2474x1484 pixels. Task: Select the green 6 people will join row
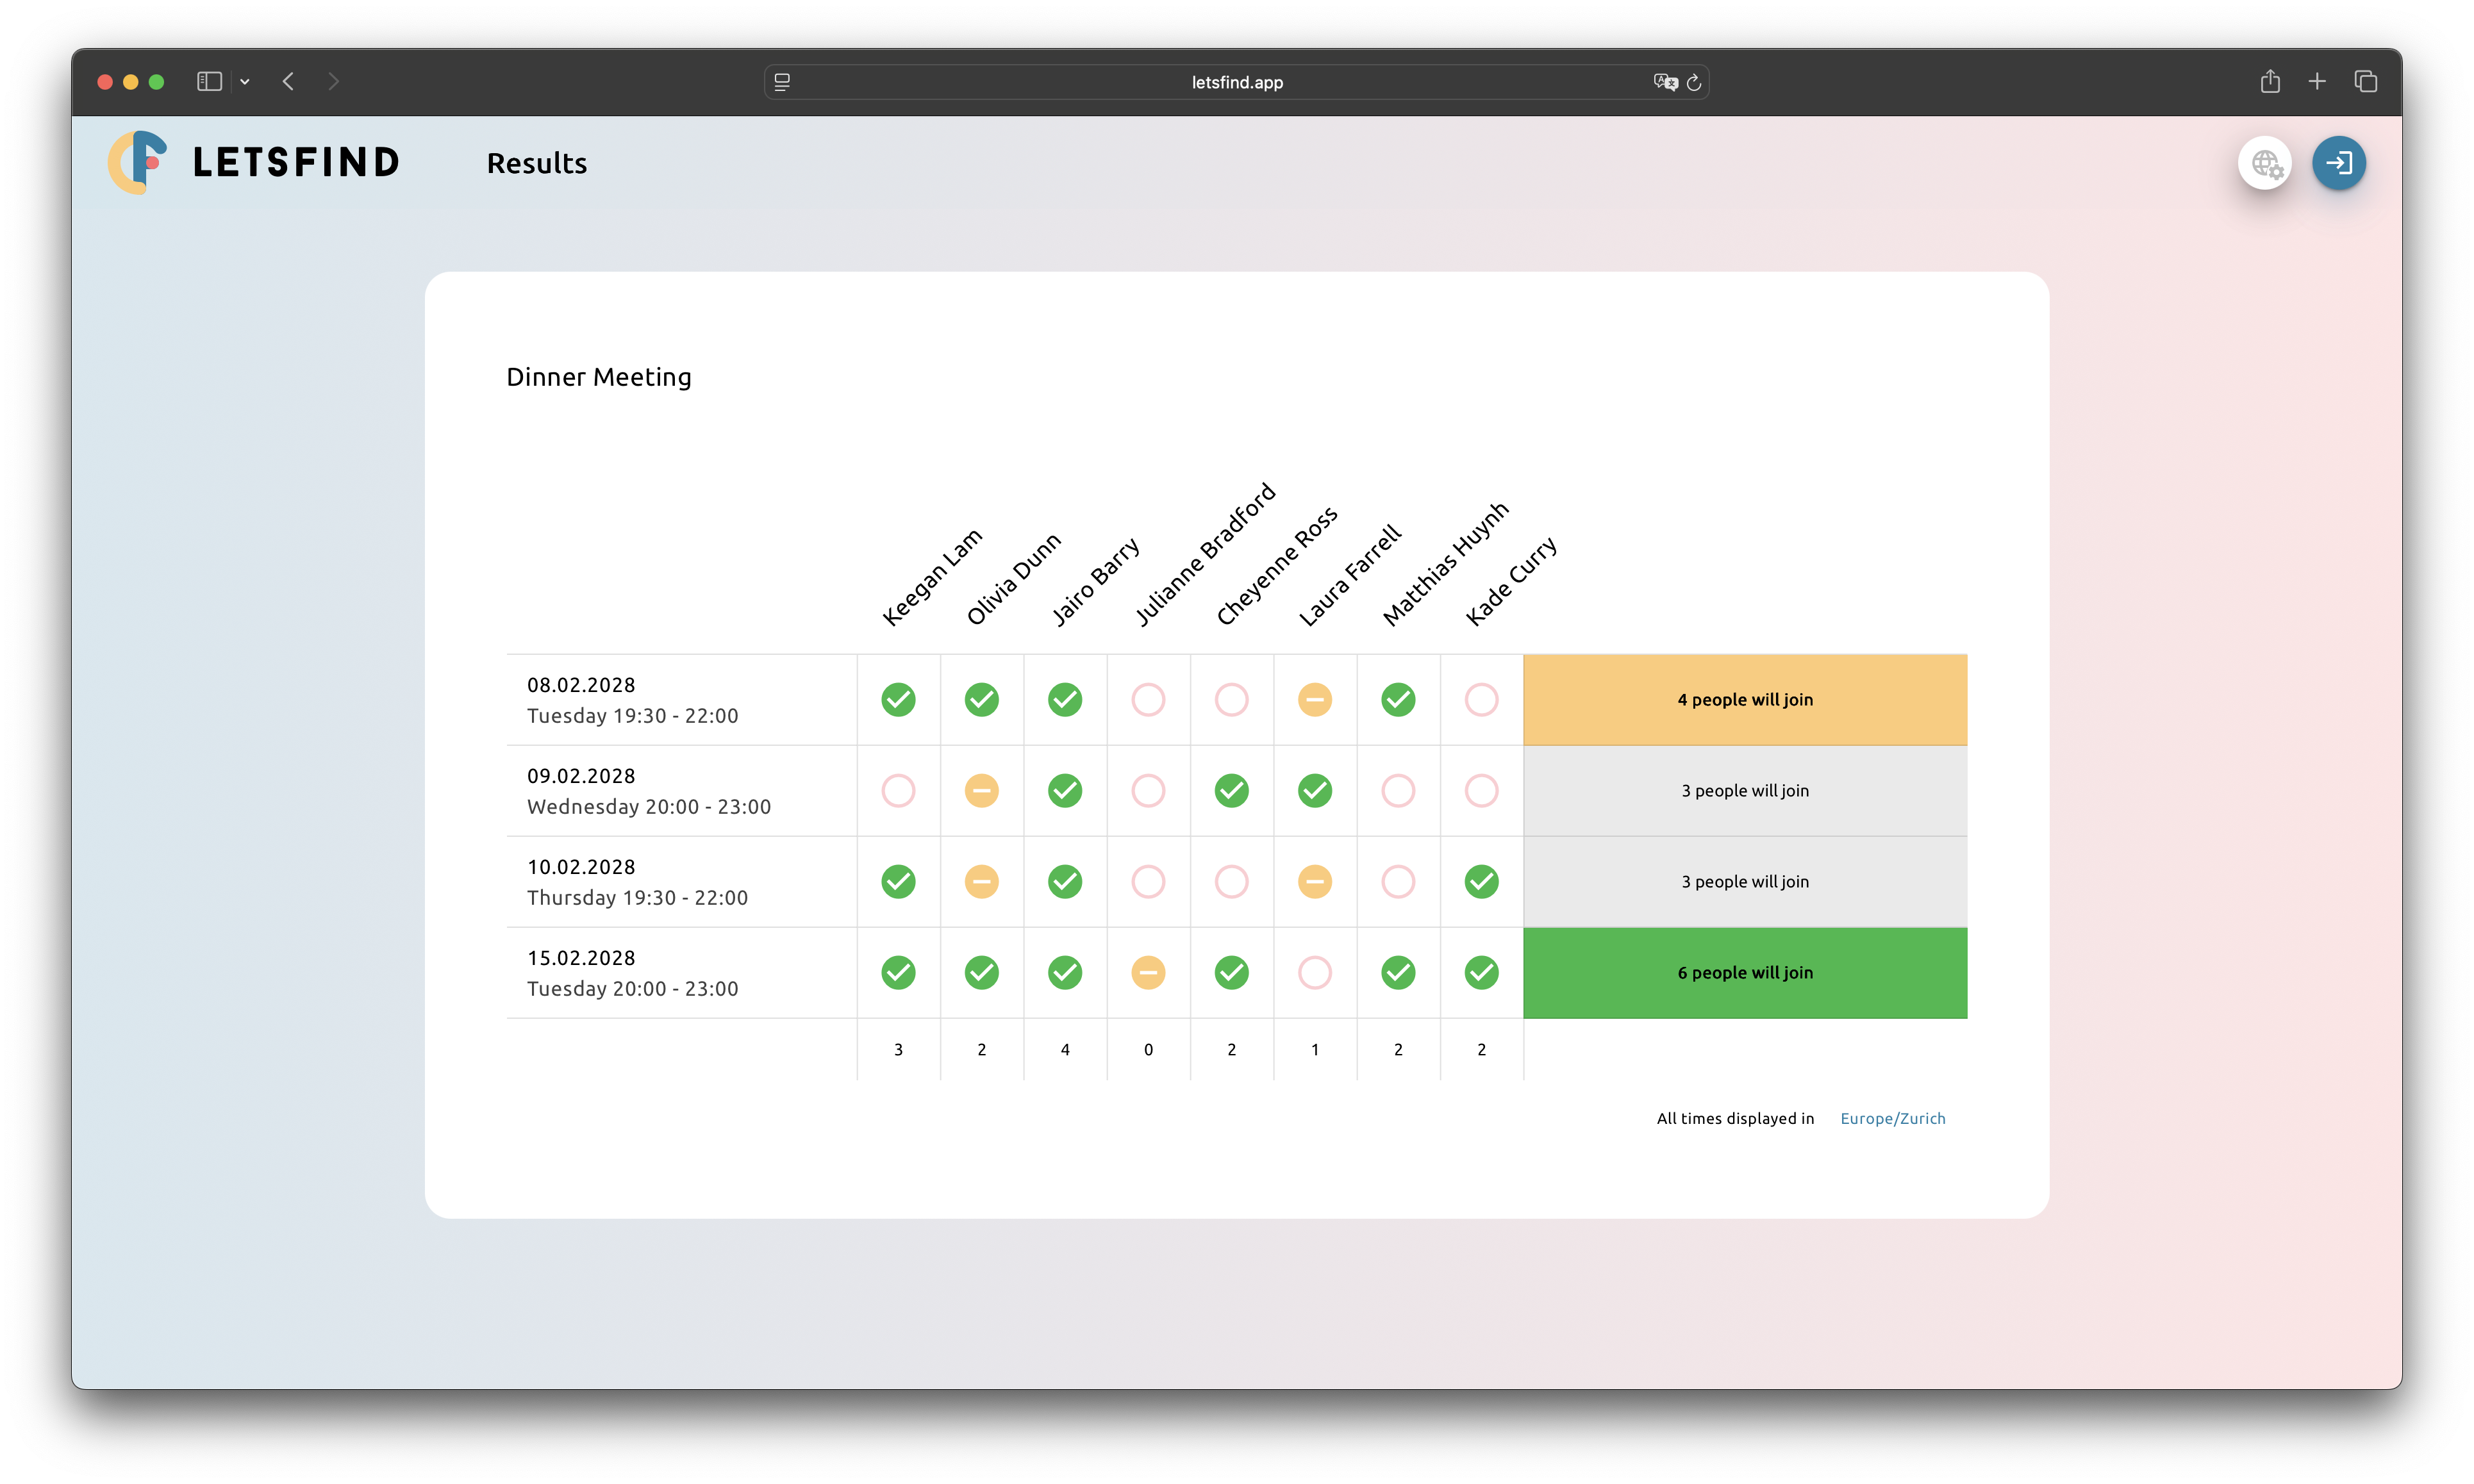tap(1744, 973)
